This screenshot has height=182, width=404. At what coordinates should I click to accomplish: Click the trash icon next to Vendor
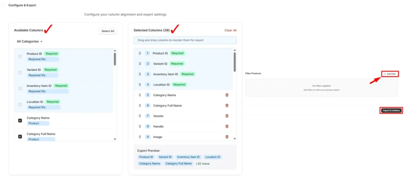tap(227, 116)
